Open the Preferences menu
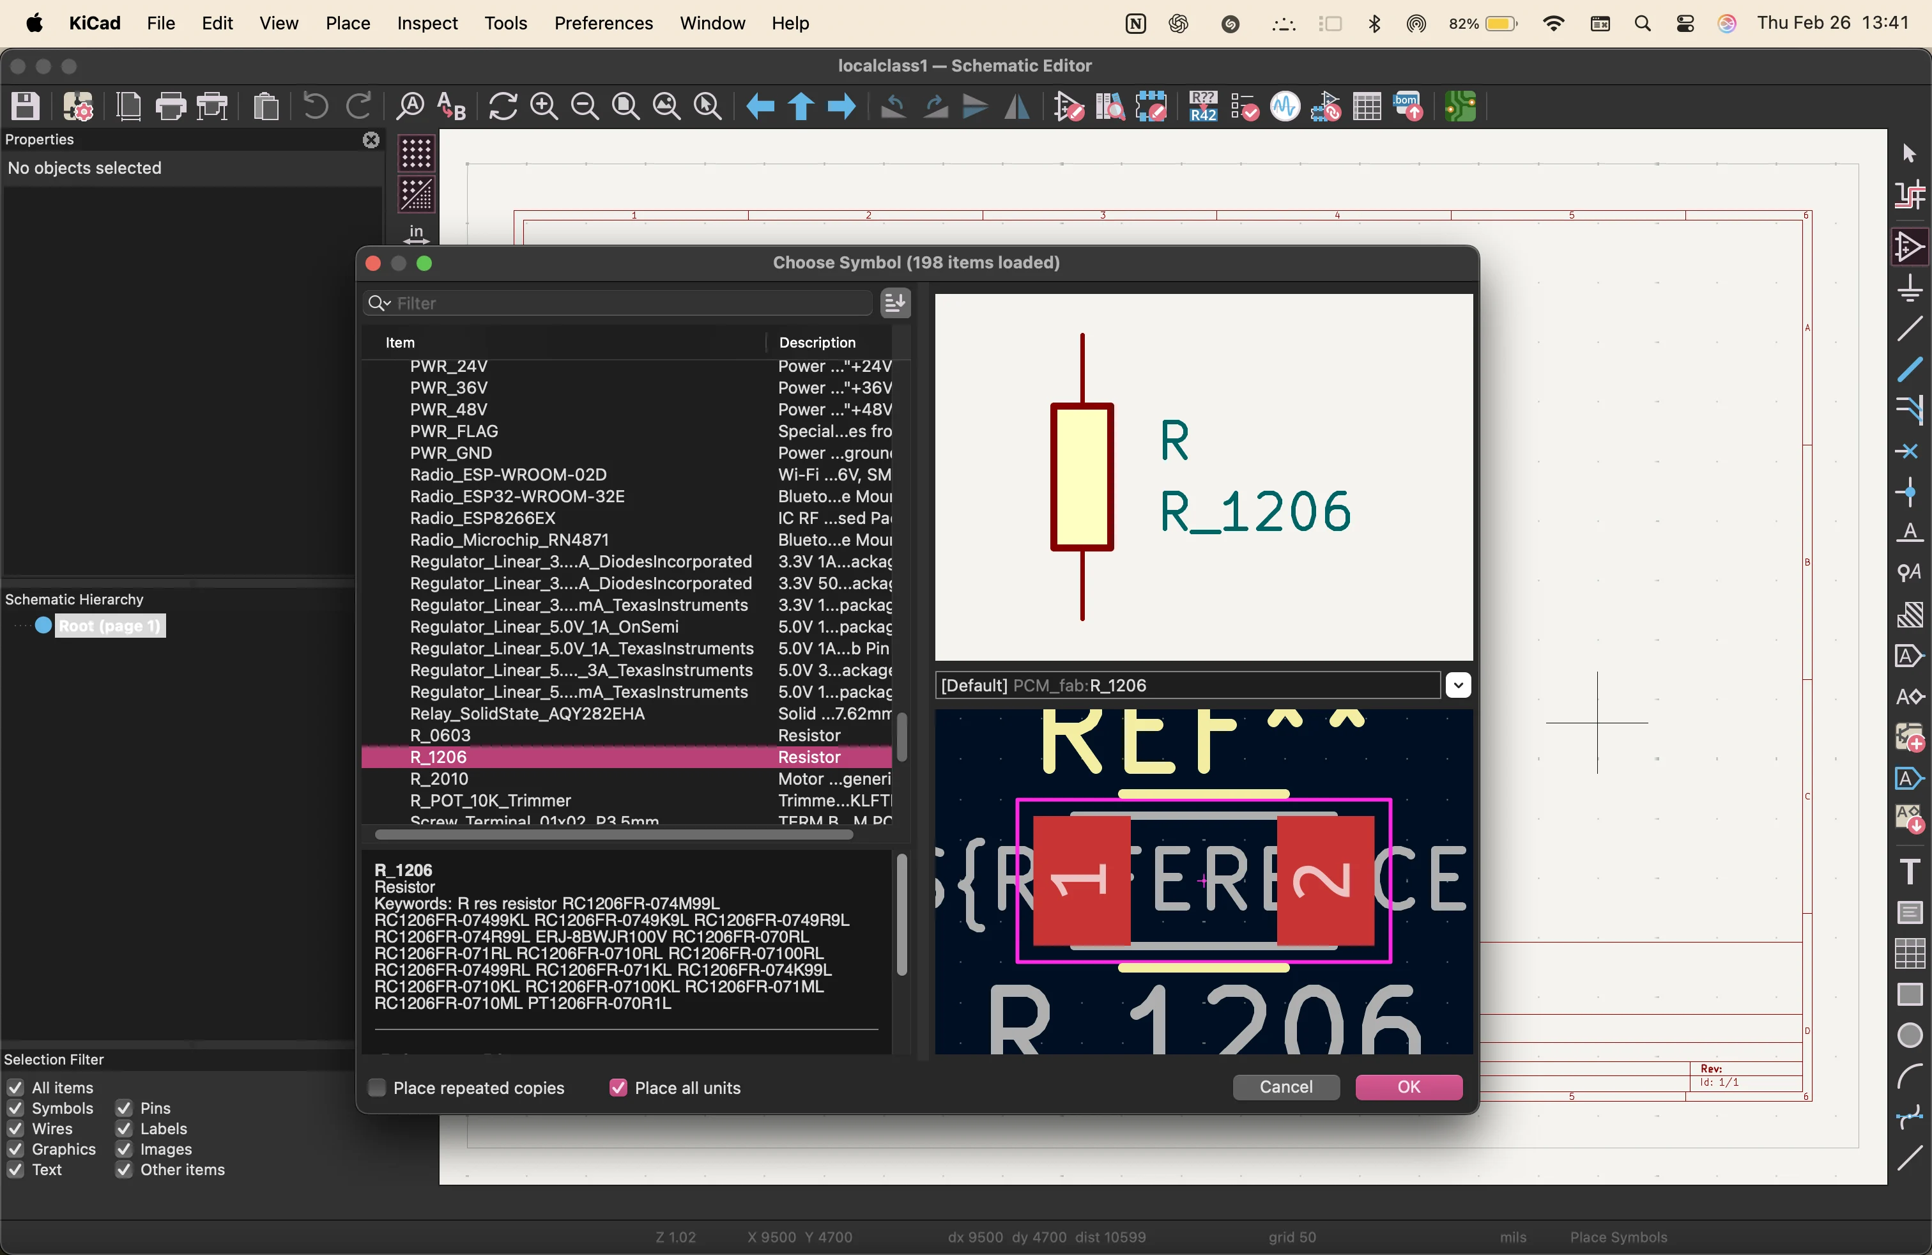Screen dimensions: 1932x1255 (603, 23)
